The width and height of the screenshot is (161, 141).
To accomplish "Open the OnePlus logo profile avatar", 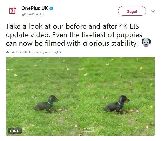I will pyautogui.click(x=13, y=10).
